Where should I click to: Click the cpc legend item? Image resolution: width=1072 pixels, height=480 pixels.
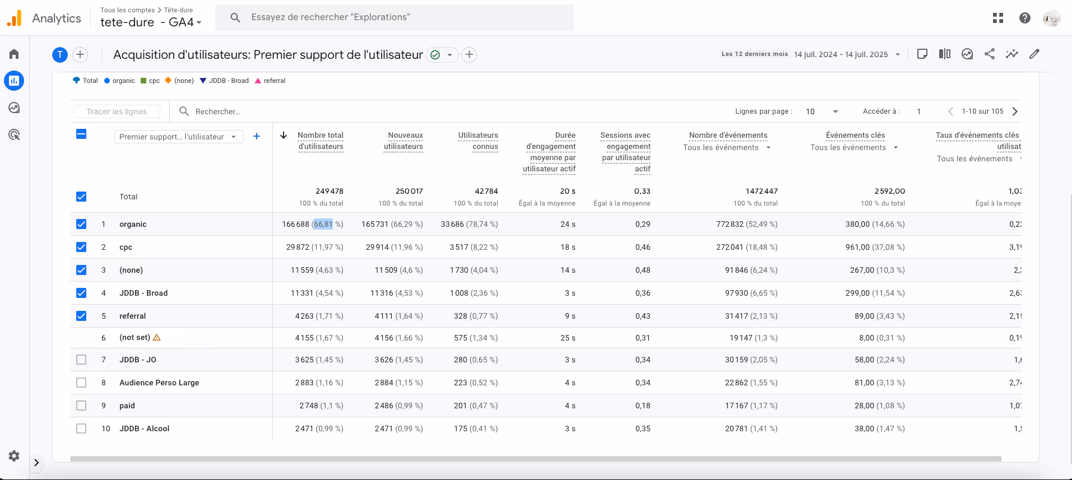click(x=150, y=81)
